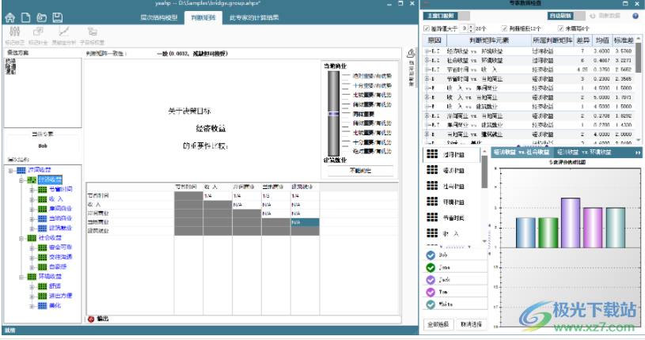Screen dimensions: 645x340
Task: Click the 不能确定 button under slider
Action: click(x=360, y=171)
